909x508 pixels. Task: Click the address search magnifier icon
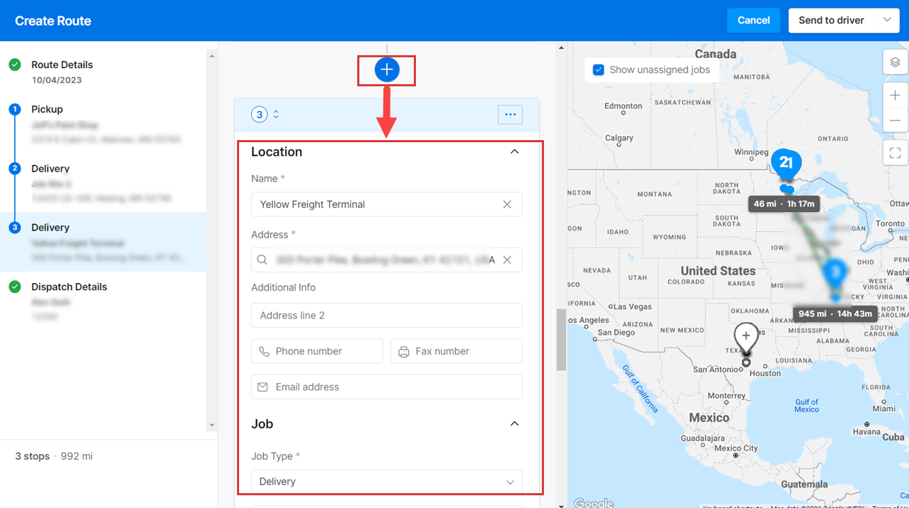click(x=262, y=260)
